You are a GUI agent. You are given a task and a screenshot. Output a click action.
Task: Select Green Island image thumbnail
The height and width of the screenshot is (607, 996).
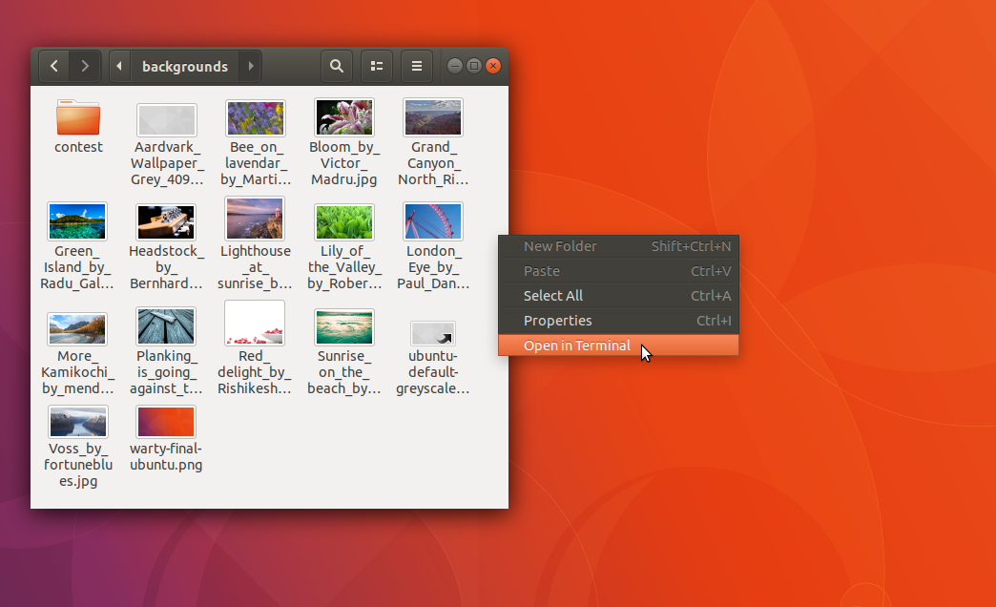(x=77, y=221)
